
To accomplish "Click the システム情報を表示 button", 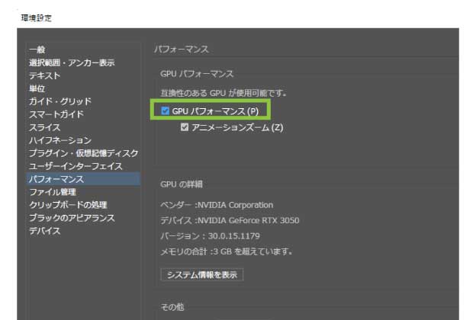I will point(202,274).
